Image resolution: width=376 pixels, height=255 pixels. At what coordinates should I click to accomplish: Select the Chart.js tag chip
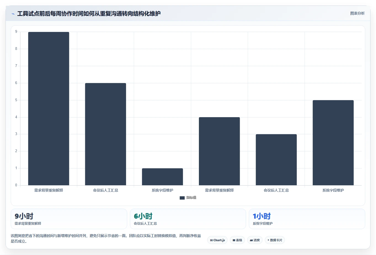[x=217, y=240]
